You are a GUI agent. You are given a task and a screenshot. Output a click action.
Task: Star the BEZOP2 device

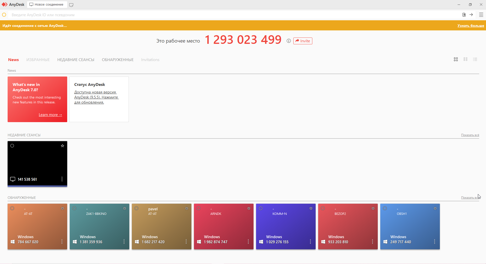pyautogui.click(x=373, y=208)
